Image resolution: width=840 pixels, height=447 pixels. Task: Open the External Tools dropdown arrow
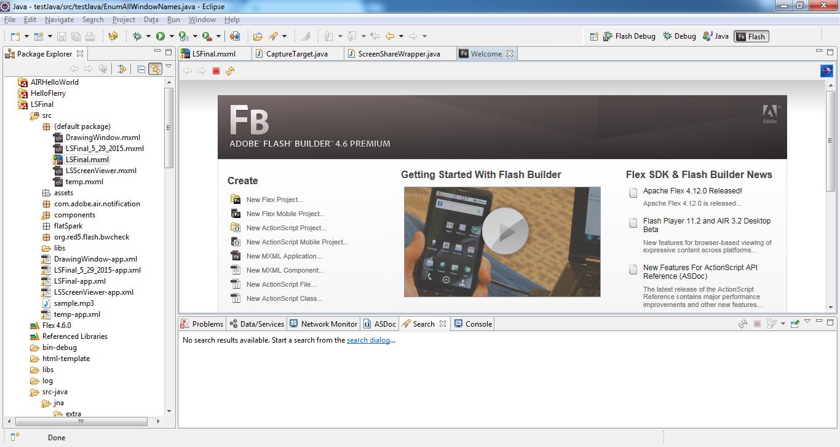[x=218, y=37]
